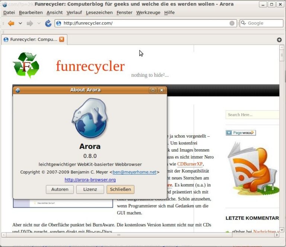Viewport: 286px width, 247px height.
Task: Click the green arrow beside g0pher comment
Action: pos(227,232)
